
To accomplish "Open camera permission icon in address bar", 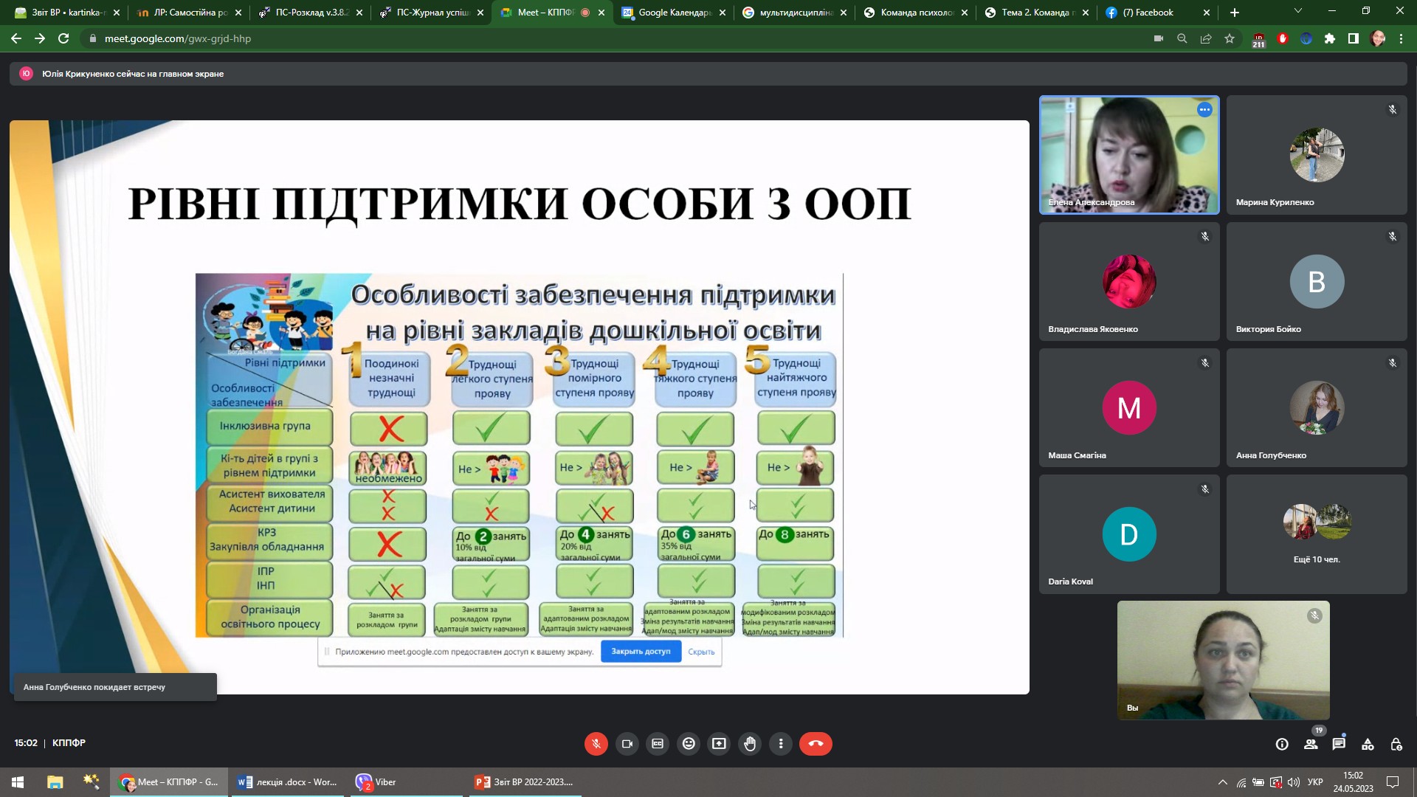I will (x=1159, y=38).
